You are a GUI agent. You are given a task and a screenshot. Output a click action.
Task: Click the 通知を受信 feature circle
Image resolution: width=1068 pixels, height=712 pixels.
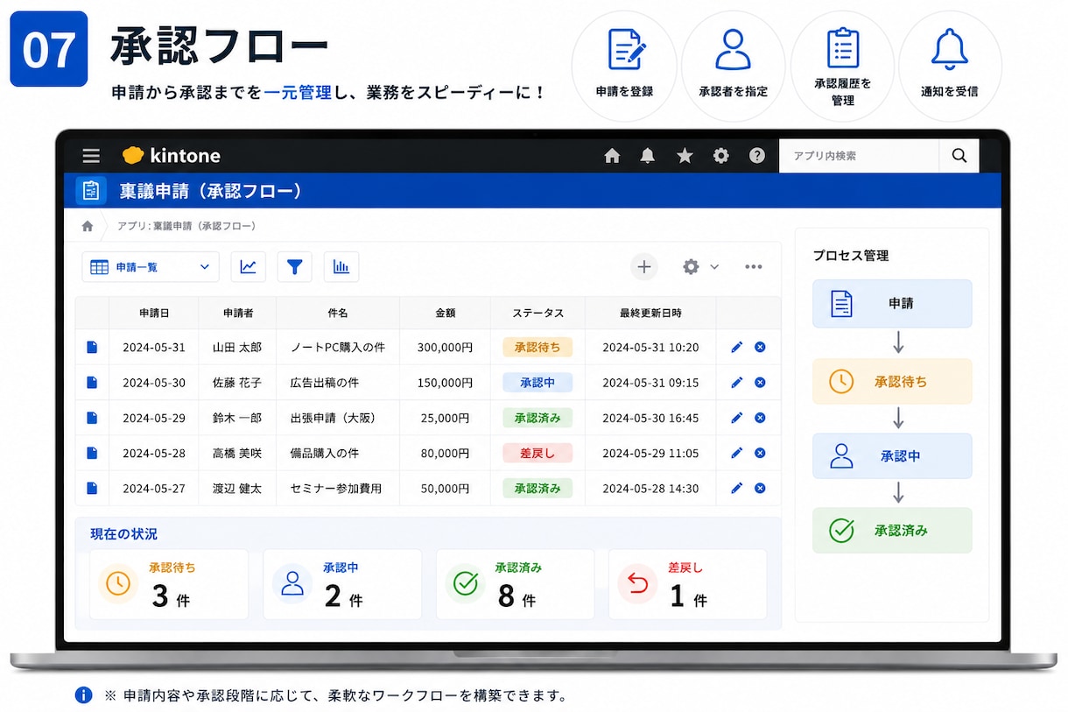click(950, 66)
